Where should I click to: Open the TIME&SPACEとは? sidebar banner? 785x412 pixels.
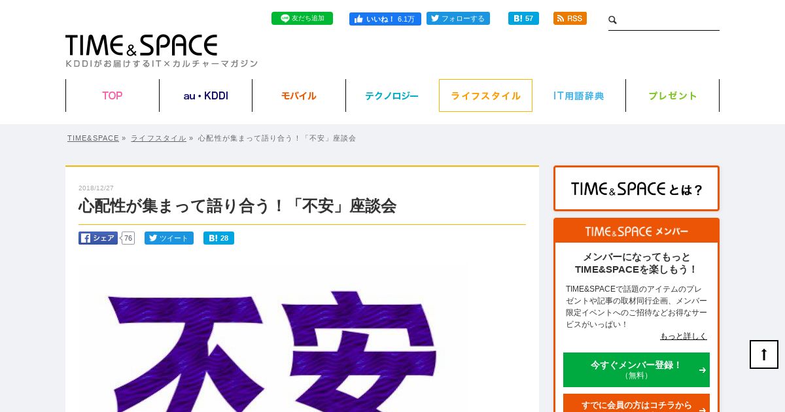tap(637, 188)
